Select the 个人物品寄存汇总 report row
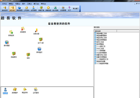This screenshot has height=98, width=140. click(x=101, y=59)
